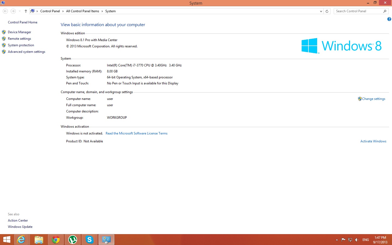Viewport: 392px width, 245px height.
Task: Expand the Control Panel breadcrumb arrow
Action: 63,11
